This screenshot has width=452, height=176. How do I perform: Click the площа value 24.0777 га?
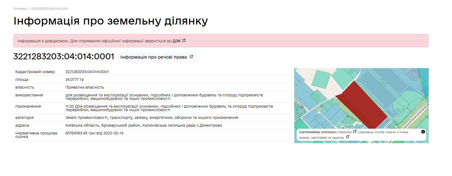coord(74,79)
